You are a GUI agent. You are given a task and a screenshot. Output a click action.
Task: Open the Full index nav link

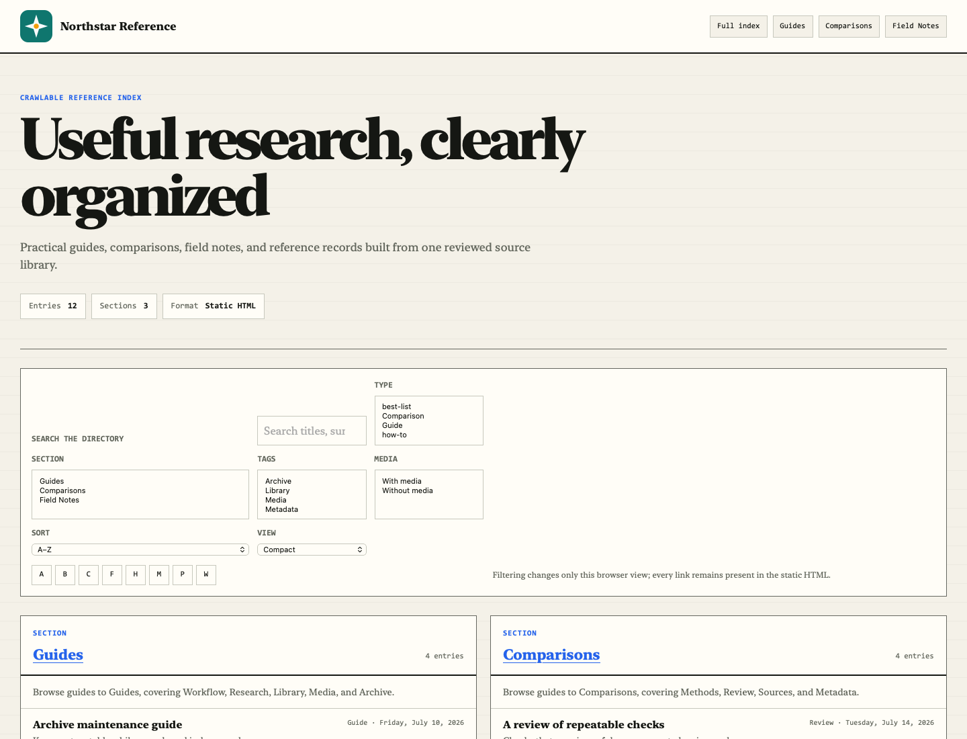(738, 26)
